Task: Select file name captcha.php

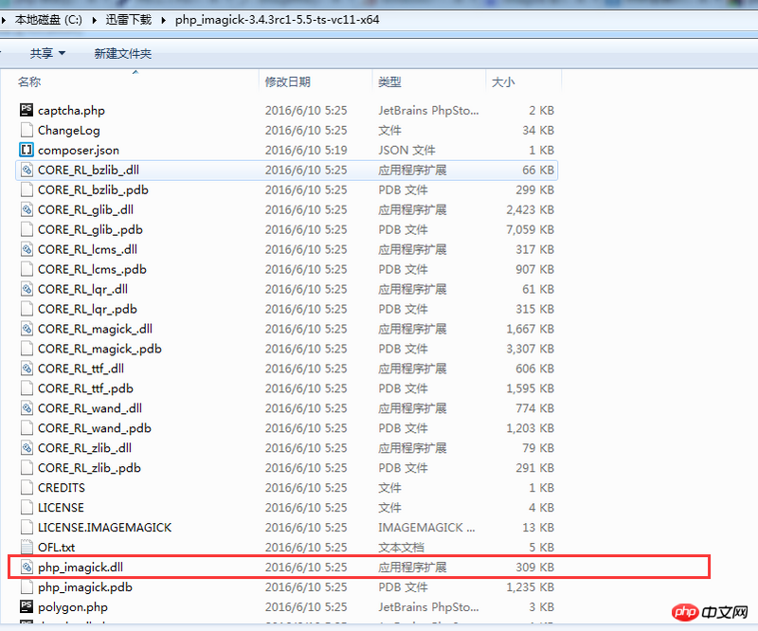Action: 72,110
